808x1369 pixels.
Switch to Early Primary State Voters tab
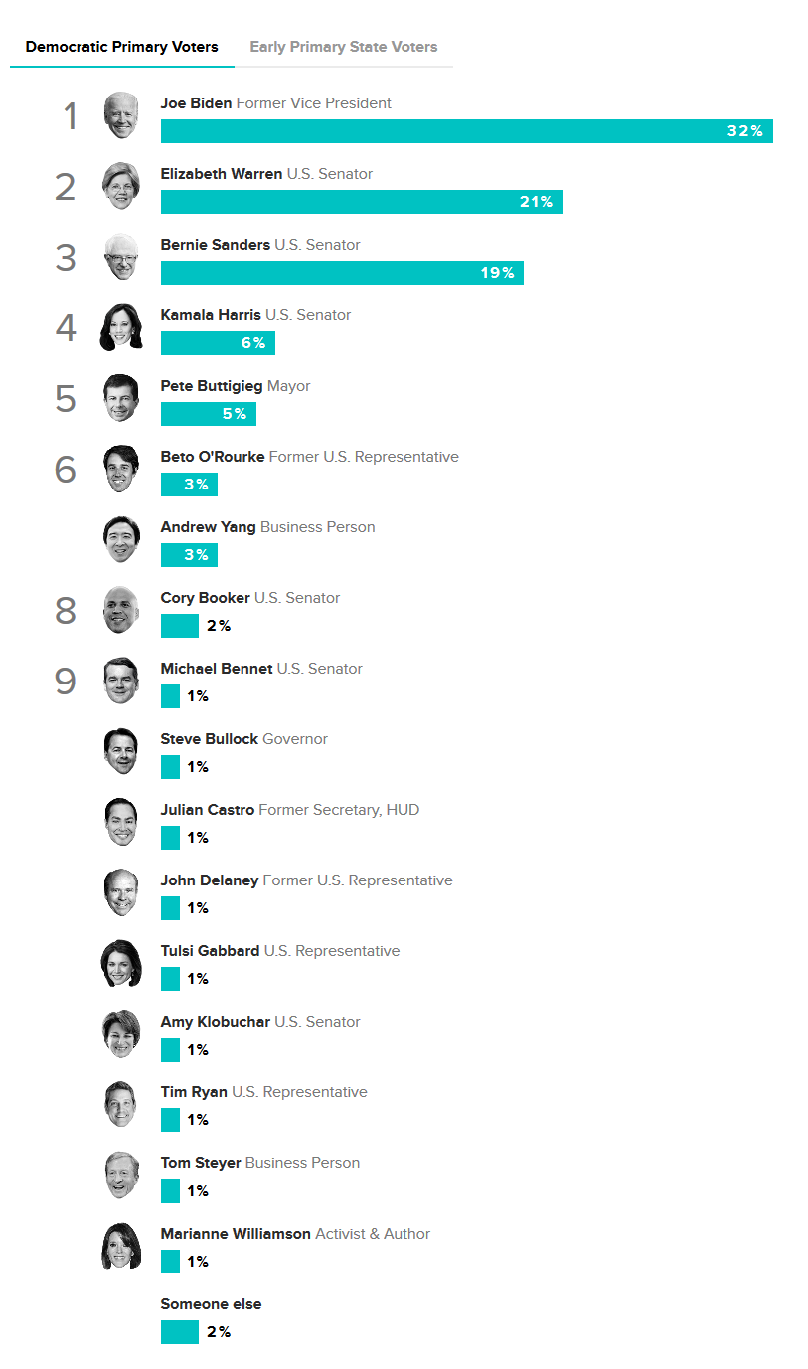click(344, 47)
